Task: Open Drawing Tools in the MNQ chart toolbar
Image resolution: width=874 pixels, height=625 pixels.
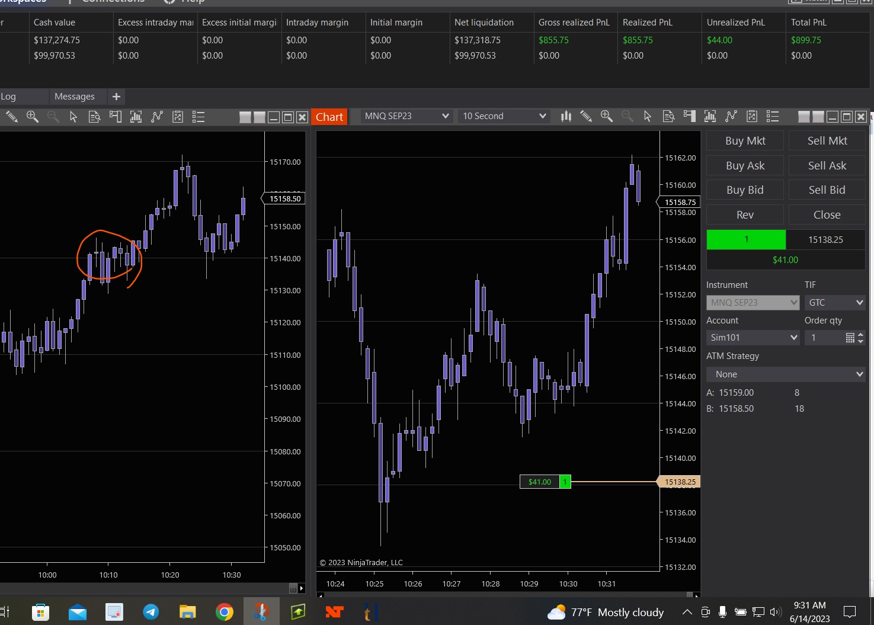Action: tap(586, 116)
